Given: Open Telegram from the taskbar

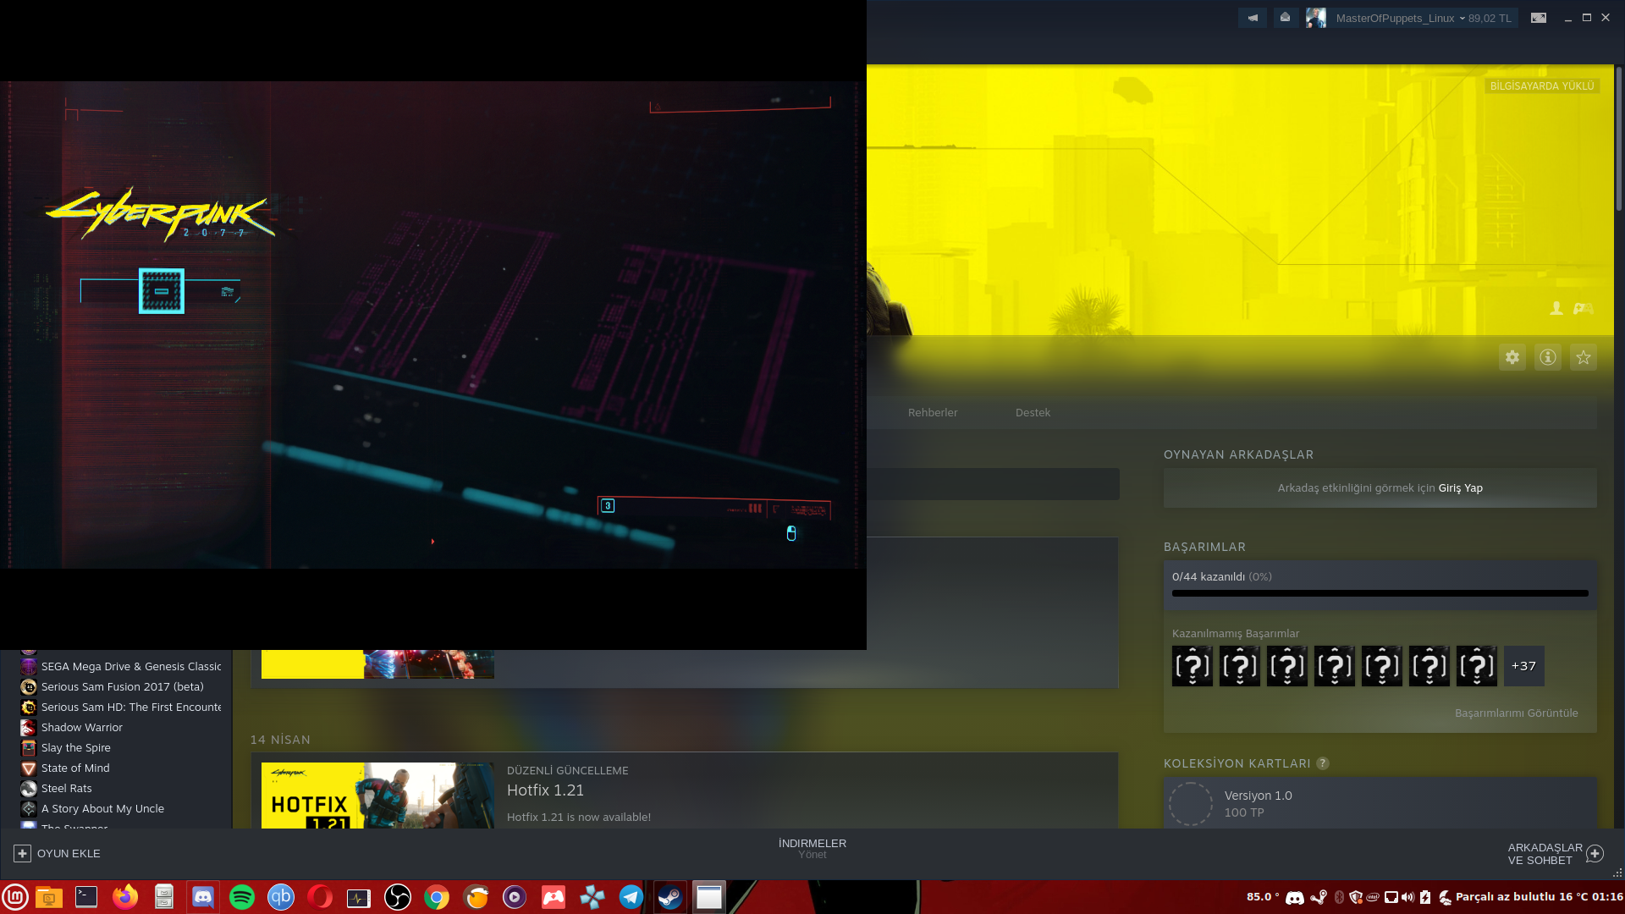Looking at the screenshot, I should coord(631,897).
